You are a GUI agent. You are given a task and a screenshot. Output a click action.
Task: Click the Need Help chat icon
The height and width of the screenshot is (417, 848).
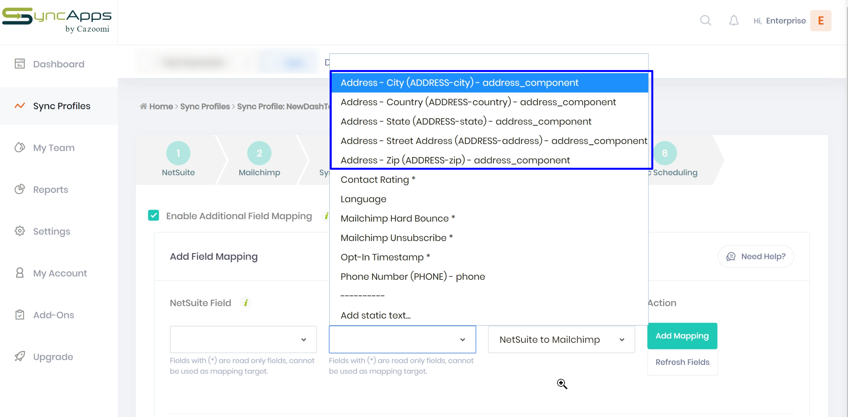coord(731,256)
